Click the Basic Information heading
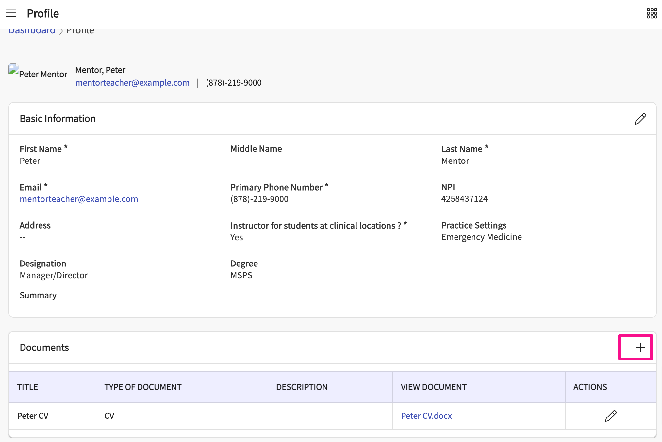The width and height of the screenshot is (662, 442). pyautogui.click(x=58, y=119)
